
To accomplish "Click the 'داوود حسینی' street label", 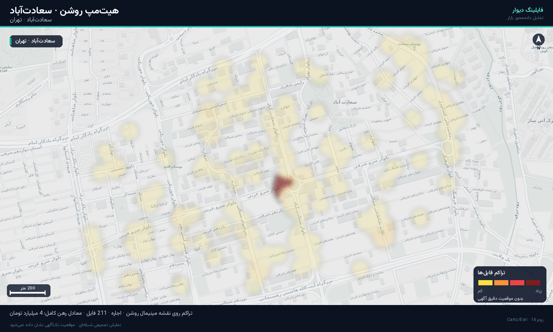I will pyautogui.click(x=122, y=168).
